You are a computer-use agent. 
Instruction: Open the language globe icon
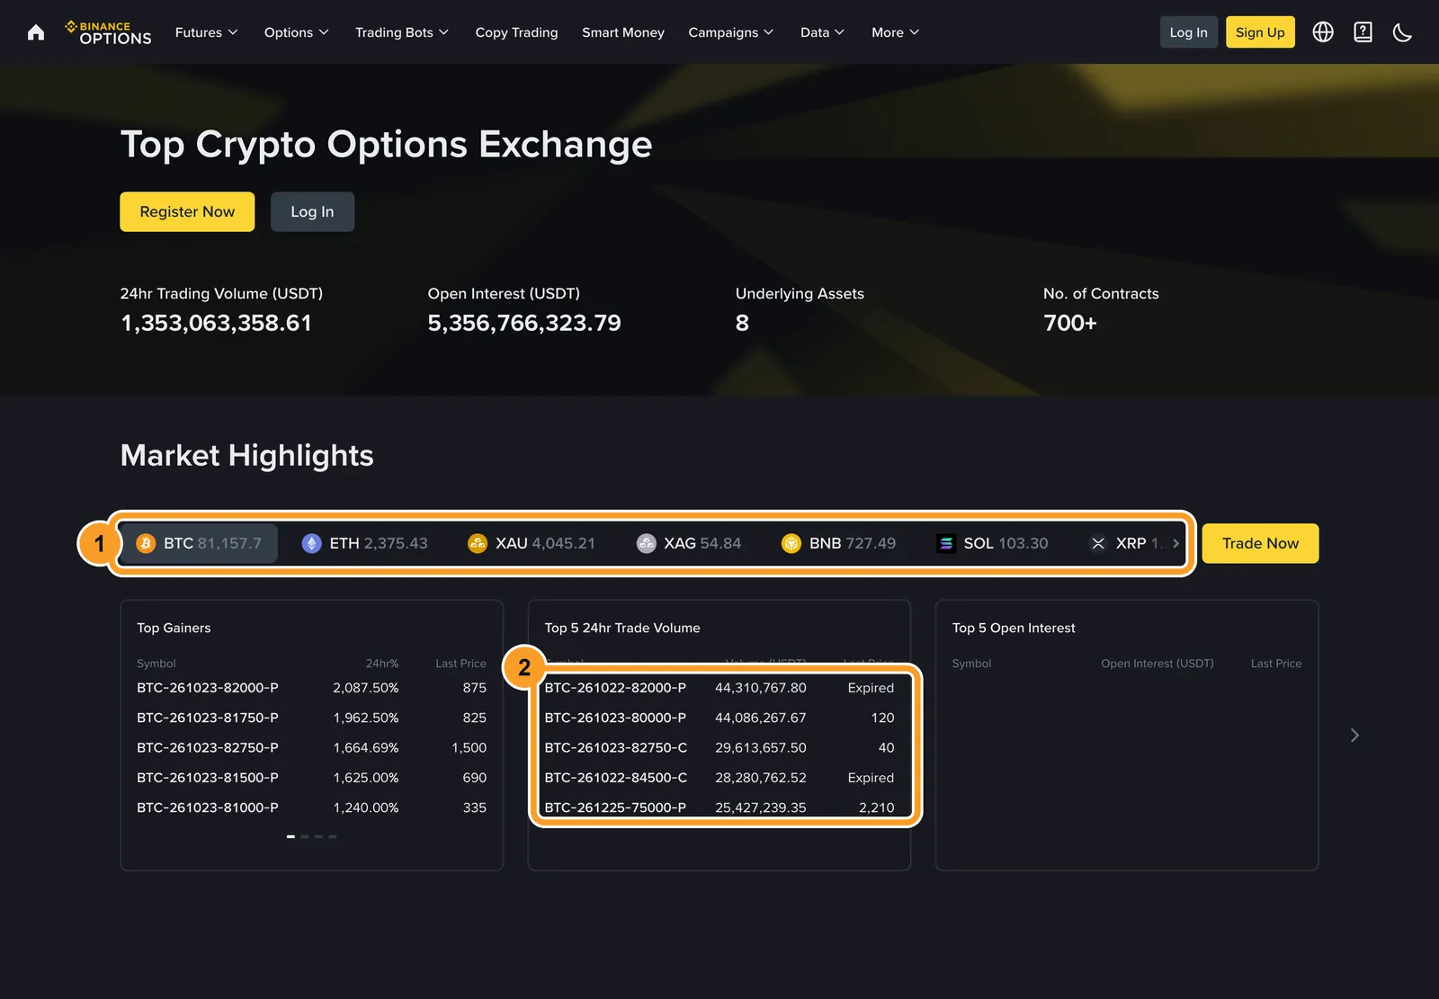(x=1323, y=32)
